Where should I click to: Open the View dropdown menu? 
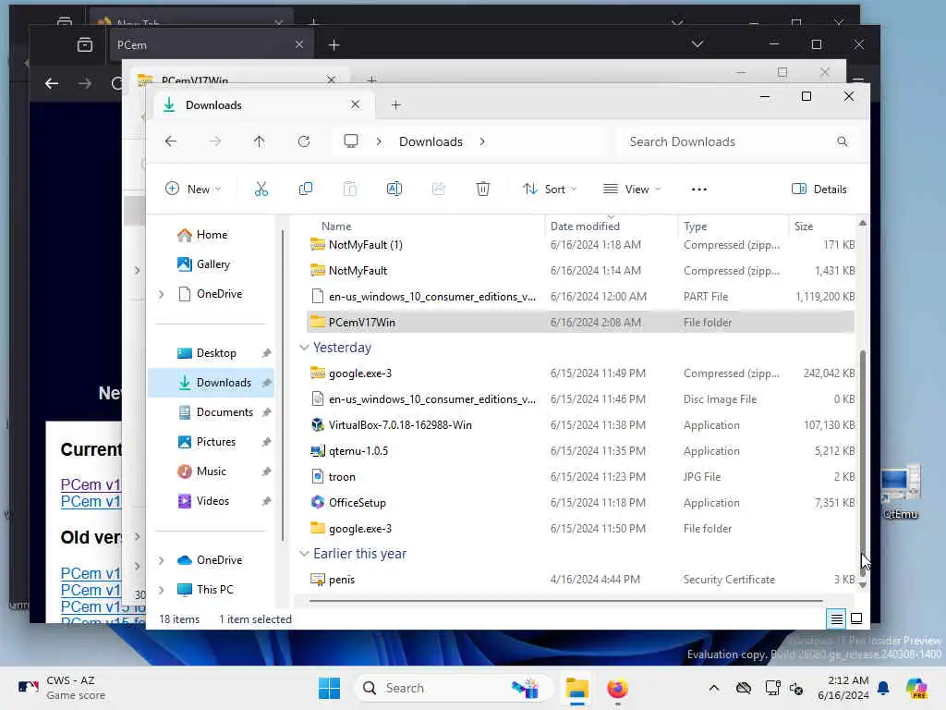click(x=632, y=189)
